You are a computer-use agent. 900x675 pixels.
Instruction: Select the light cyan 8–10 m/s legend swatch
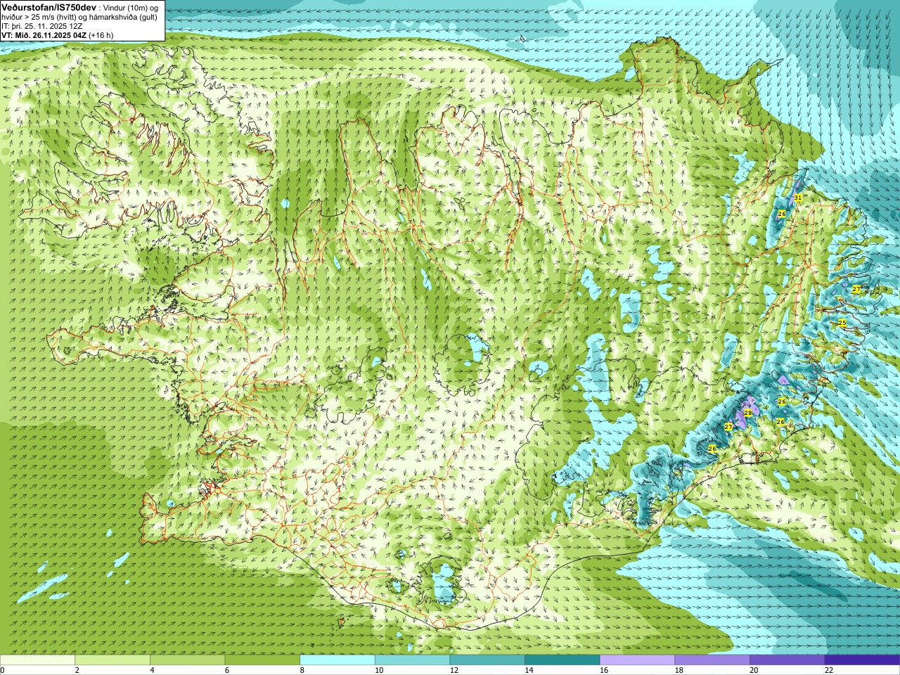337,660
